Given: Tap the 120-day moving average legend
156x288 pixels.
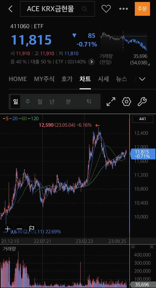Looking at the screenshot, I should pyautogui.click(x=33, y=119).
